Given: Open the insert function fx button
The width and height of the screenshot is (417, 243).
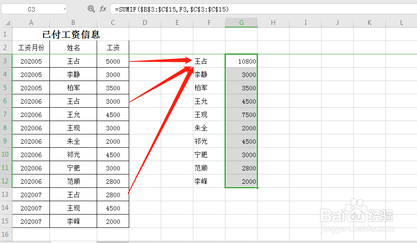Looking at the screenshot, I should tap(103, 9).
